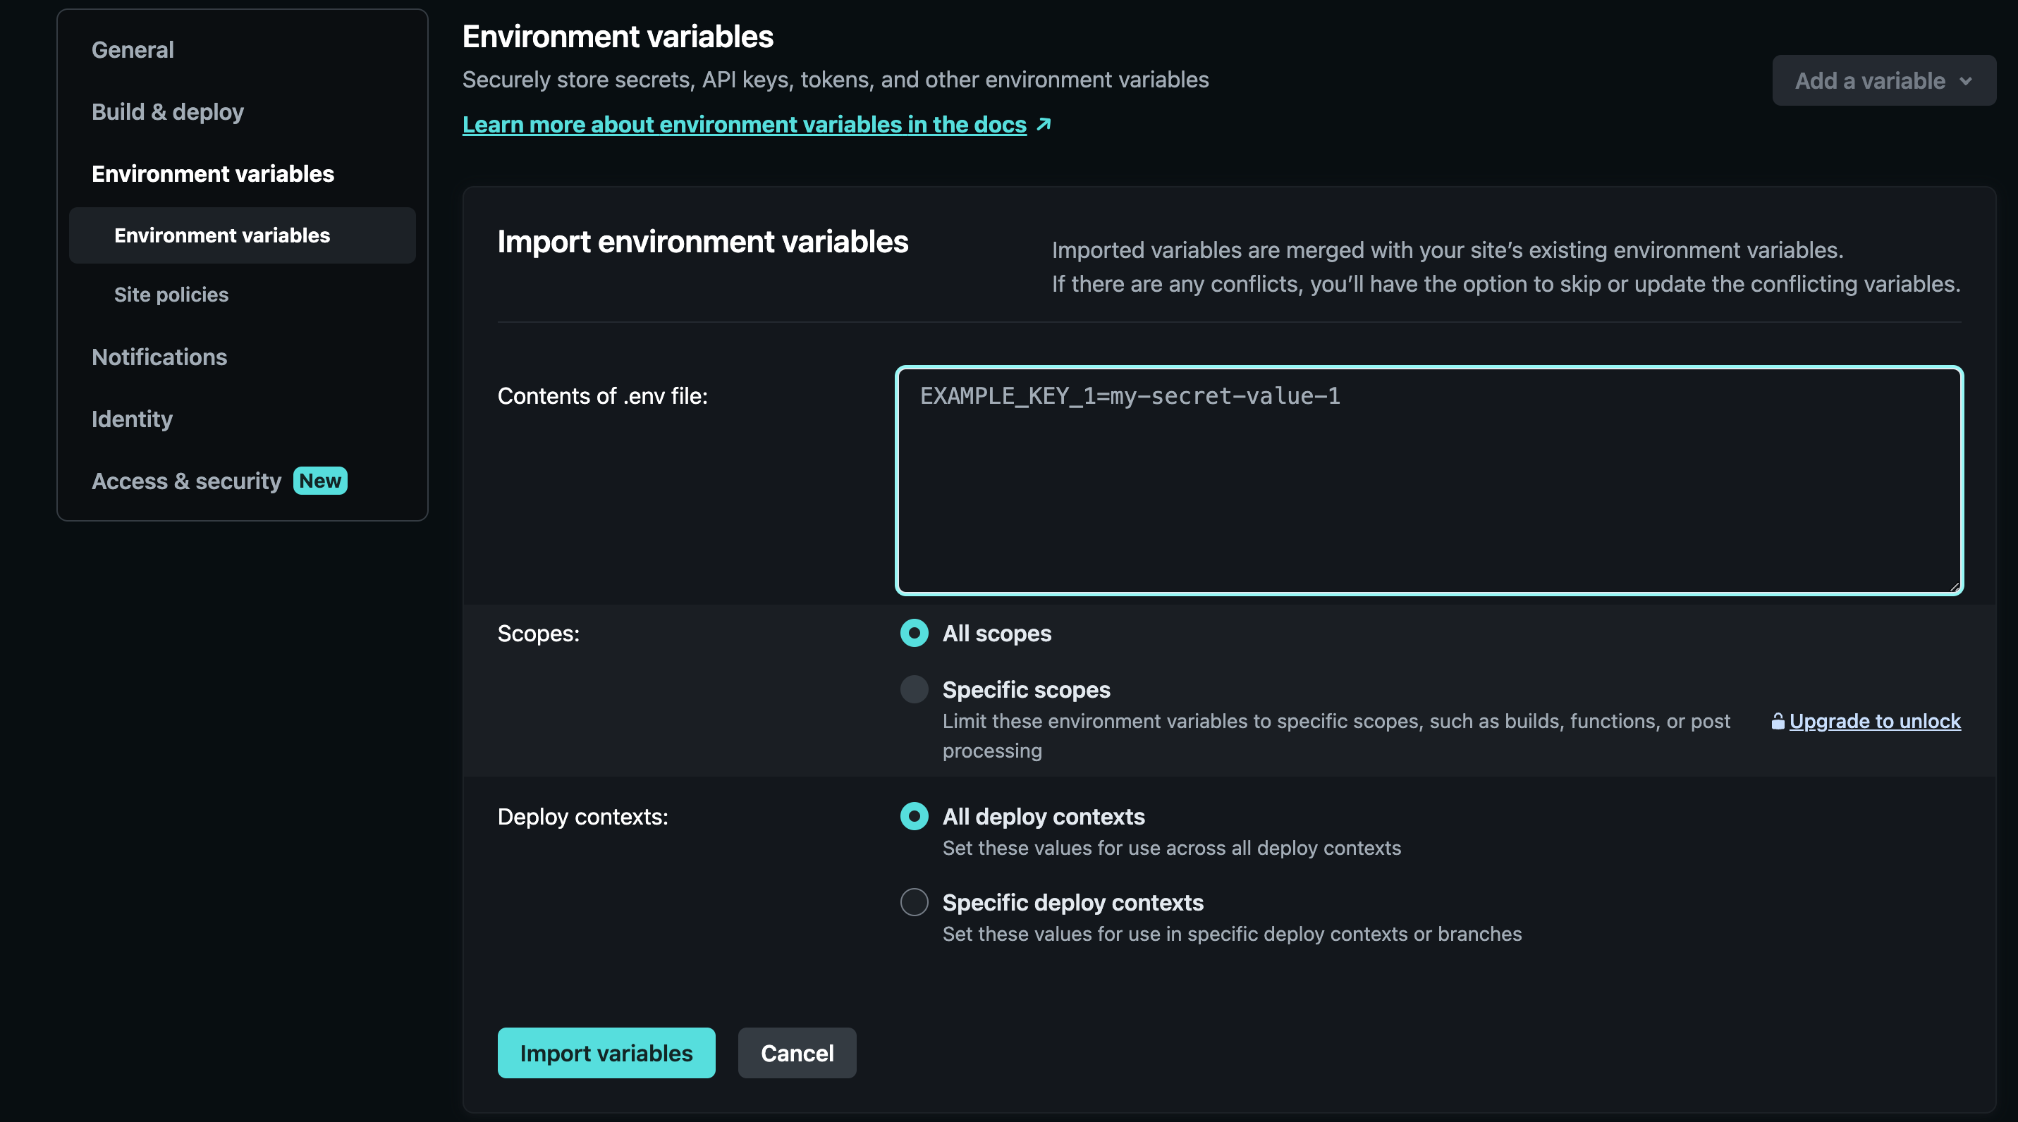Go to Build & deploy settings
The image size is (2018, 1122).
[167, 111]
